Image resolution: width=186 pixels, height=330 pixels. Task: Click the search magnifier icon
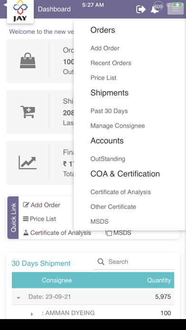pyautogui.click(x=101, y=262)
